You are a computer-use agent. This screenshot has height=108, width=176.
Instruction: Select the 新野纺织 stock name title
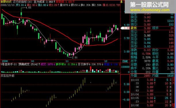click(x=6, y=2)
